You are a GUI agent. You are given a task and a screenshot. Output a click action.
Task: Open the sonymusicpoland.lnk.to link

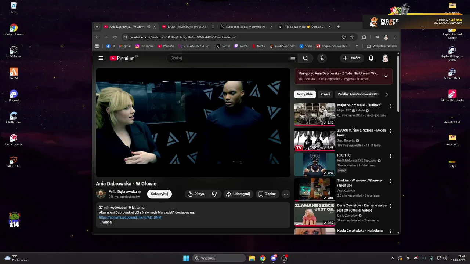130,217
